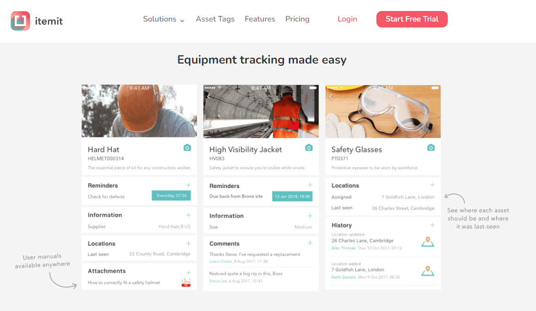Screen dimensions: 536x311
Task: Click the Start Free Trial button
Action: click(x=412, y=19)
